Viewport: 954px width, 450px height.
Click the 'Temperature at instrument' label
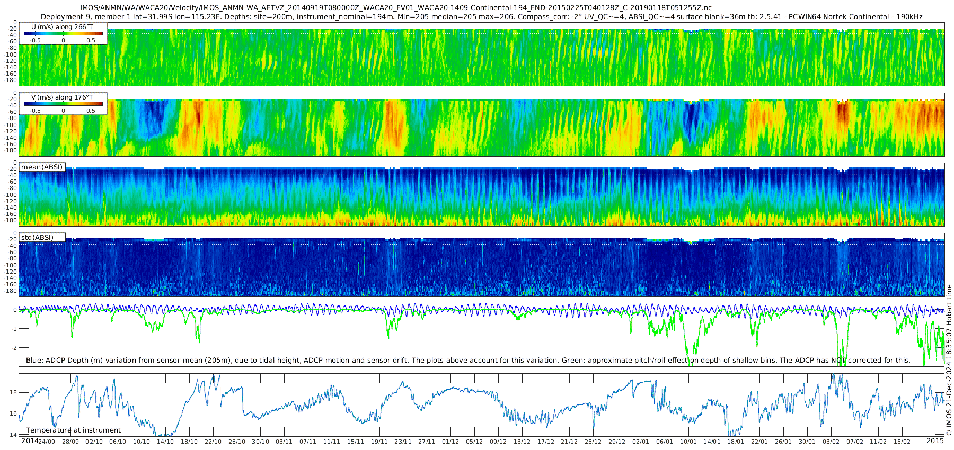pos(73,430)
